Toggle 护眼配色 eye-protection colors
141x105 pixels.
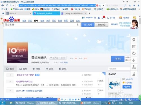(x=113, y=9)
